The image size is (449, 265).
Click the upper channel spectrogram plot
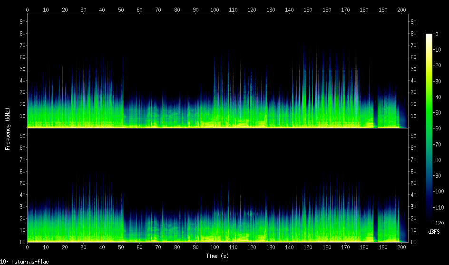pos(218,71)
